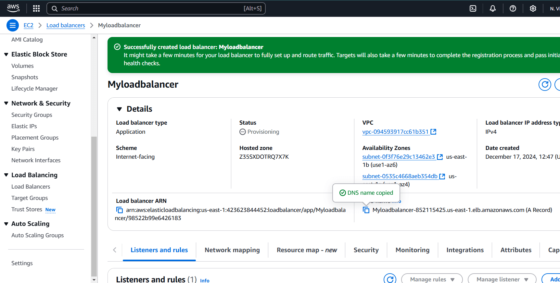Open subnet-0535c4668aeb354db link
This screenshot has width=560, height=283.
pyautogui.click(x=400, y=176)
